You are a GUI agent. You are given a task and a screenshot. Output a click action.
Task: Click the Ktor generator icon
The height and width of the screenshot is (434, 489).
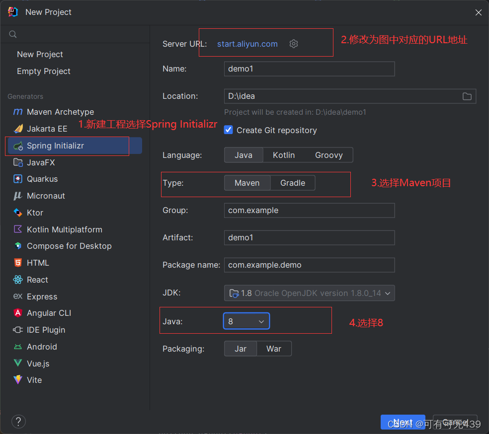(18, 213)
